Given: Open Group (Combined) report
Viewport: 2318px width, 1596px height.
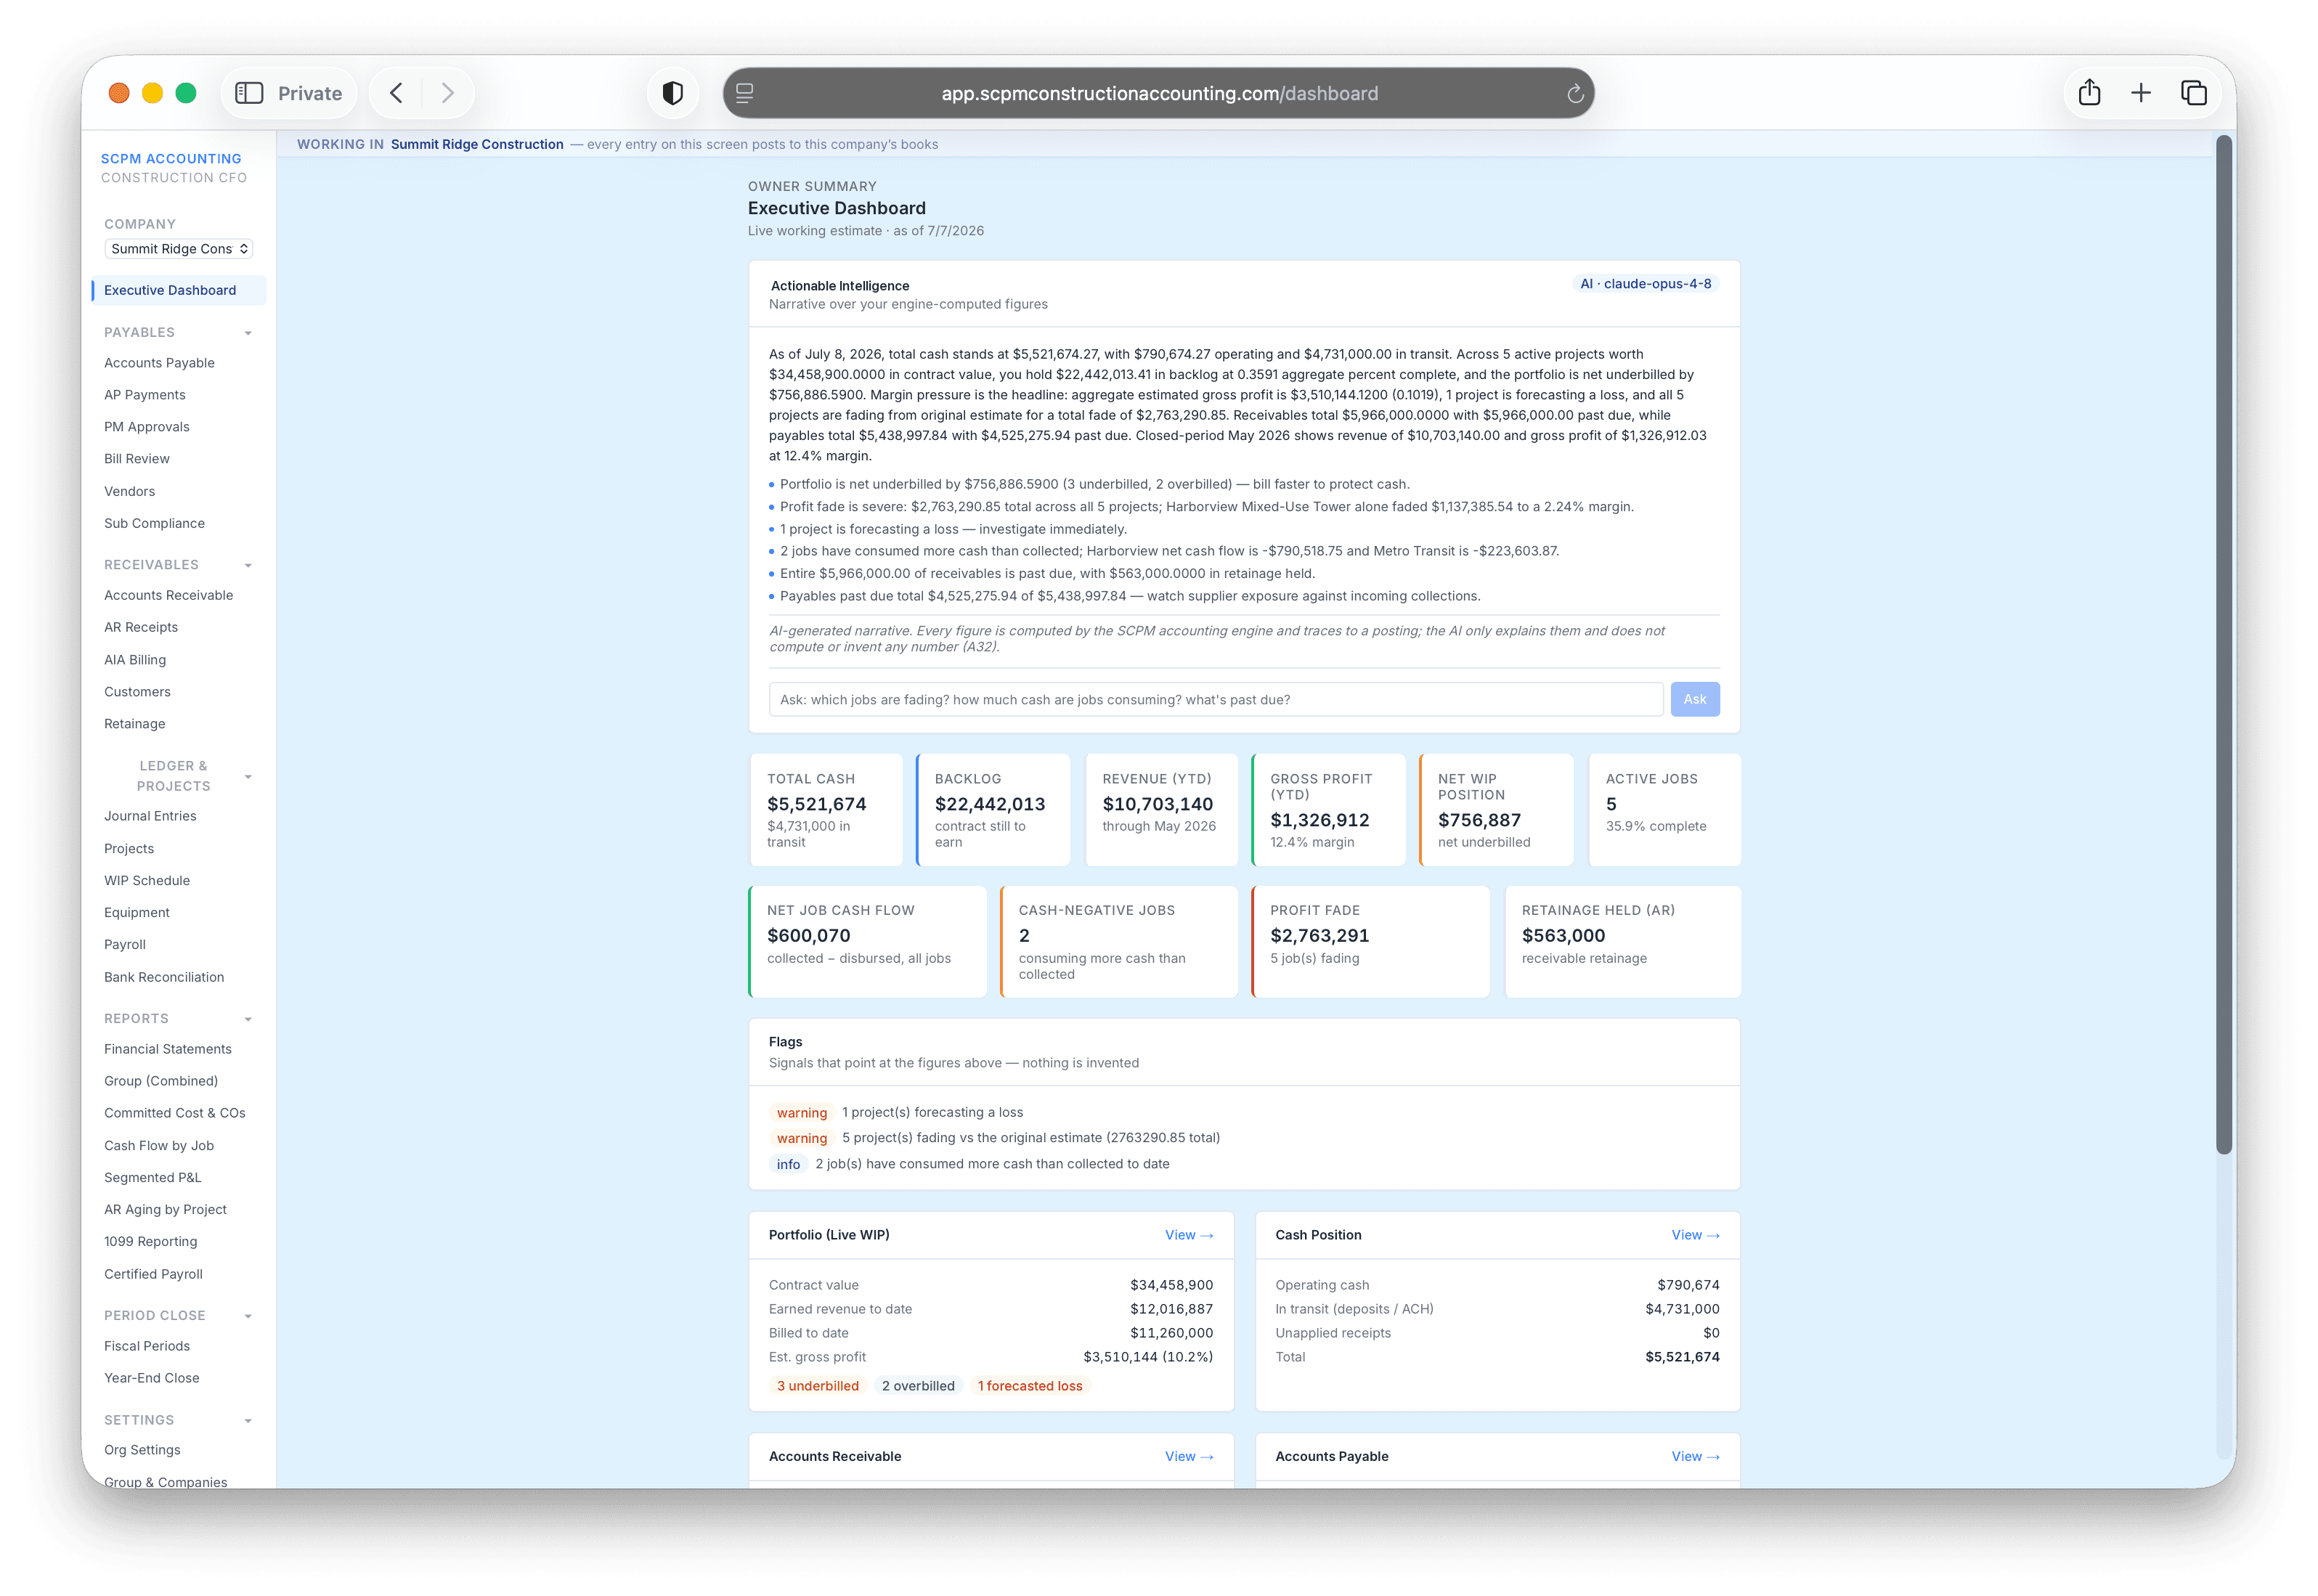Looking at the screenshot, I should pyautogui.click(x=161, y=1081).
